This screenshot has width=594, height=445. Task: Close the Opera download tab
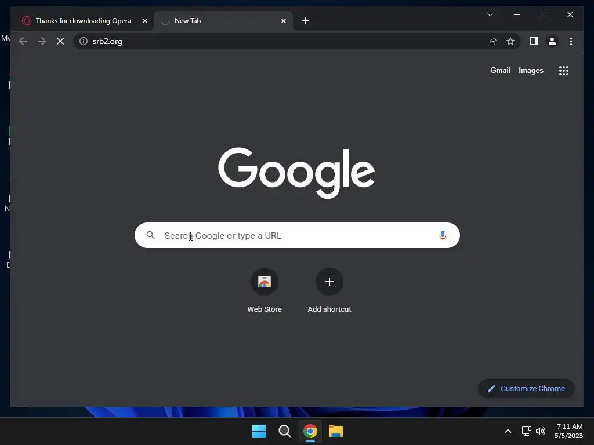click(144, 21)
